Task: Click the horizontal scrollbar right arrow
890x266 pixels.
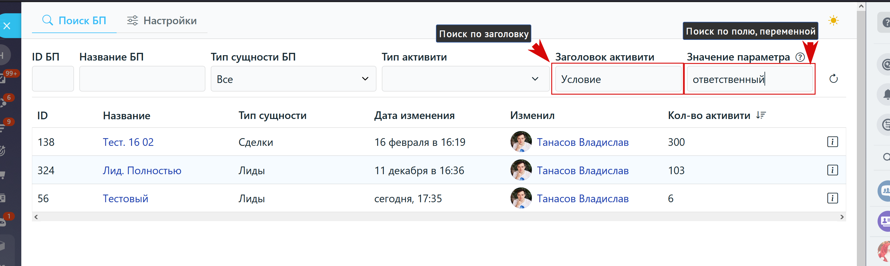Action: (842, 217)
